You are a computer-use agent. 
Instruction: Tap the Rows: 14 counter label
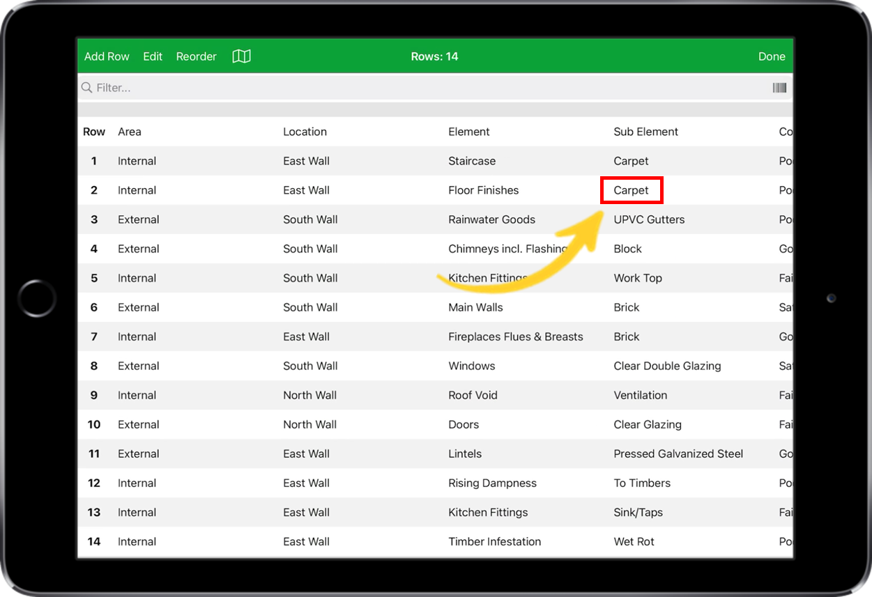pyautogui.click(x=434, y=56)
